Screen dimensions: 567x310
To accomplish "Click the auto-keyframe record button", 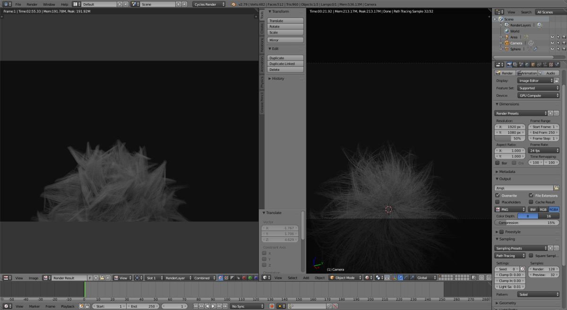I will [x=272, y=306].
